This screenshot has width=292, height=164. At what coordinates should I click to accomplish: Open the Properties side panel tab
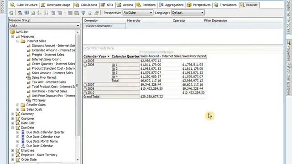[x=289, y=51]
